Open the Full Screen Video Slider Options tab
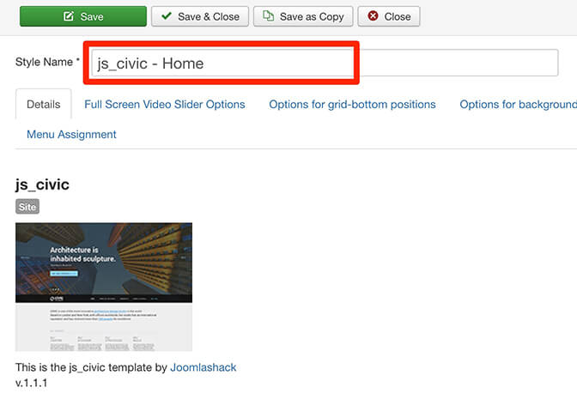Image resolution: width=577 pixels, height=393 pixels. [165, 105]
